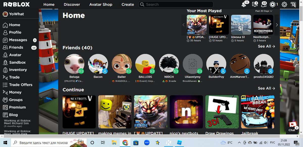Open Blox Fruits in Most Played

pyautogui.click(x=197, y=25)
